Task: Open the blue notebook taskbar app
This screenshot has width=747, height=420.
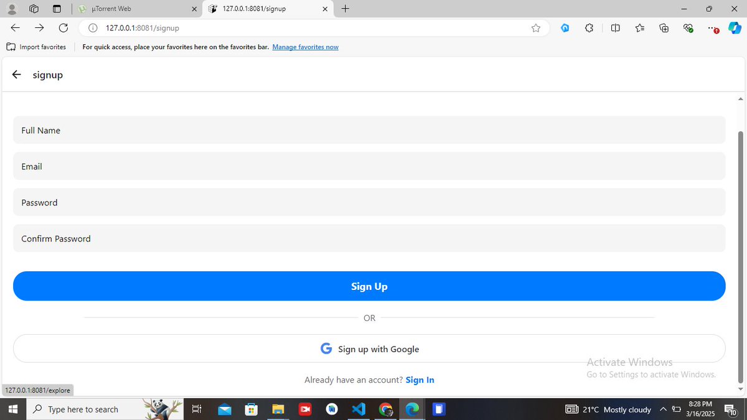Action: (439, 409)
